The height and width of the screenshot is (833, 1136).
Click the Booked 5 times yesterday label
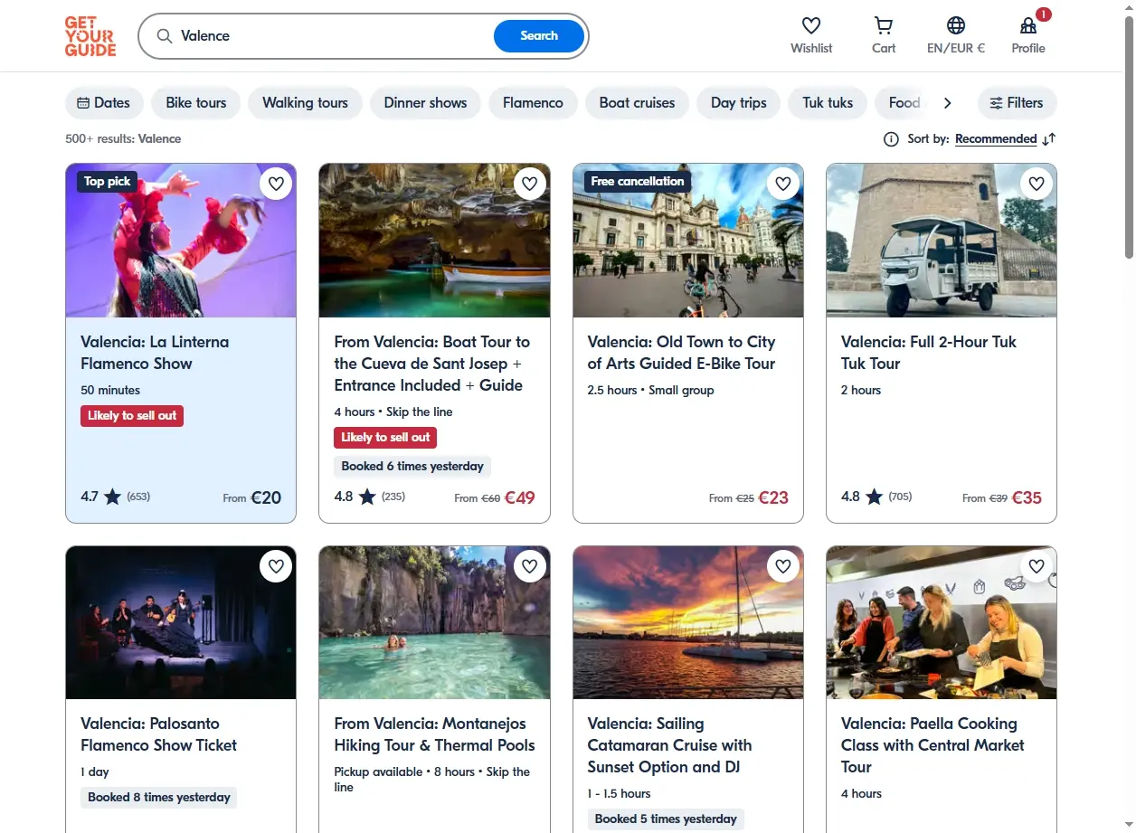(666, 819)
